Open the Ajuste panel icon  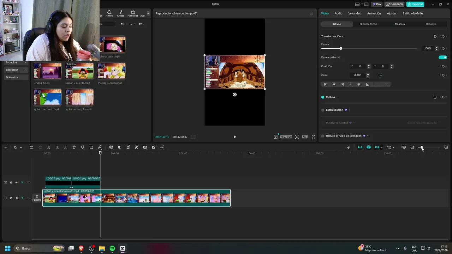pos(121,13)
